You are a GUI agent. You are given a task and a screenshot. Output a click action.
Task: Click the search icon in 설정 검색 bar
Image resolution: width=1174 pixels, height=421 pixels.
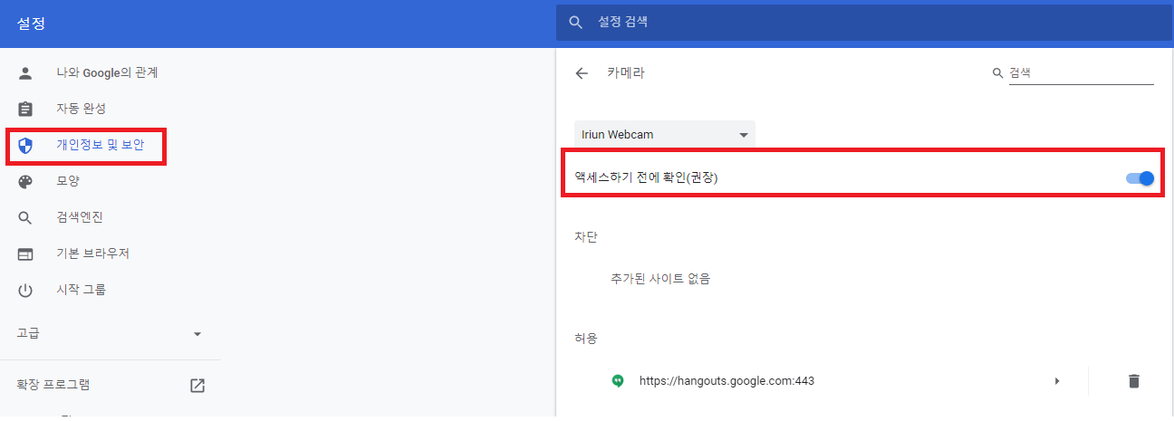point(576,22)
